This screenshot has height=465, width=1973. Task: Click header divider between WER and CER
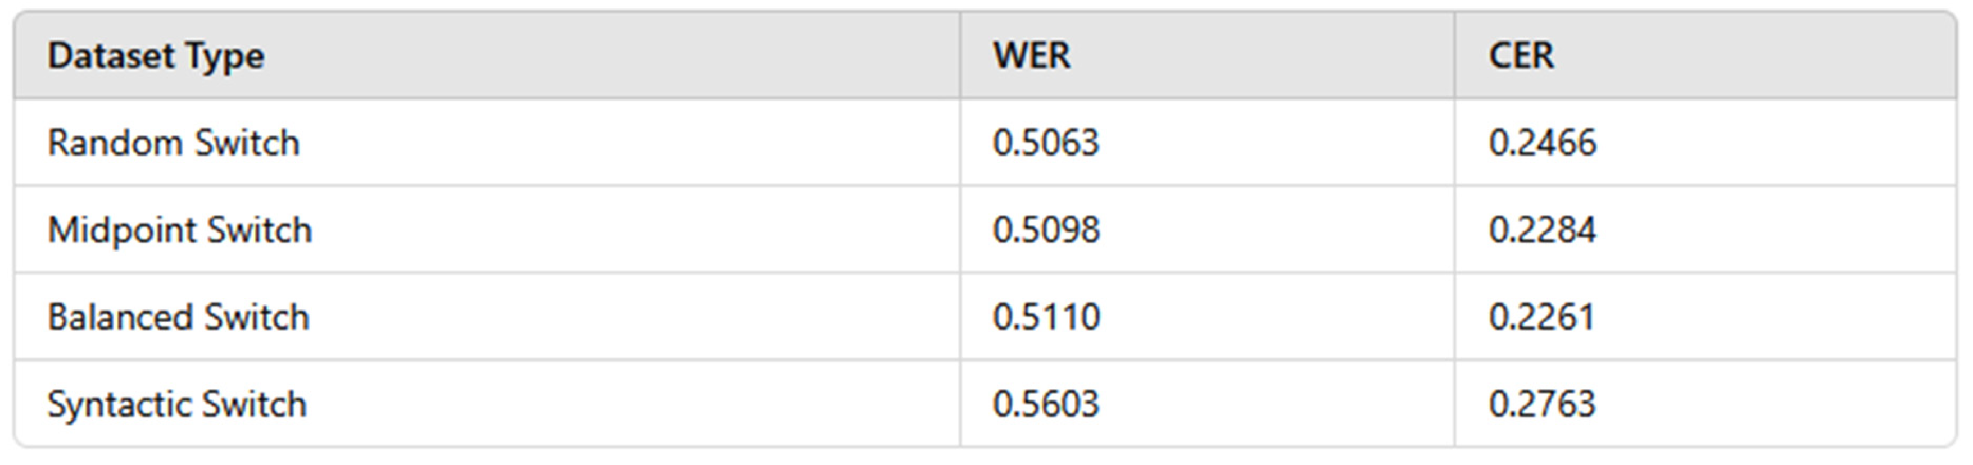[1454, 56]
